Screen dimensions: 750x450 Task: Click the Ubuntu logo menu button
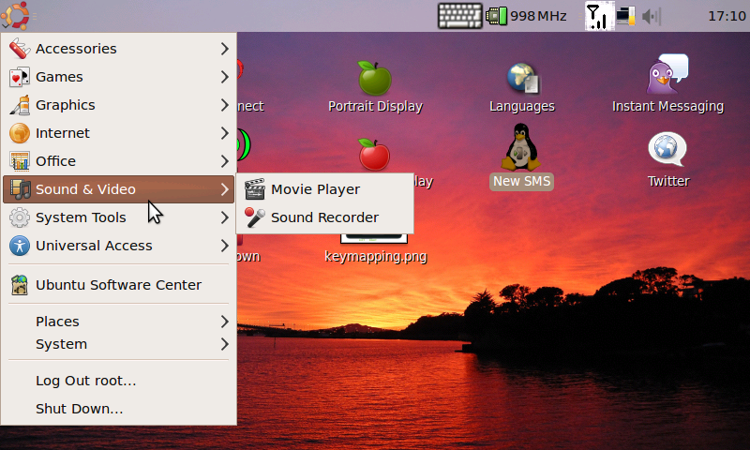pos(16,16)
